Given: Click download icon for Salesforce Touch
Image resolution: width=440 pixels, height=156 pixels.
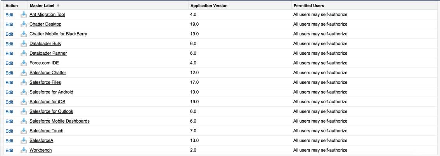Looking at the screenshot, I should click(24, 131).
